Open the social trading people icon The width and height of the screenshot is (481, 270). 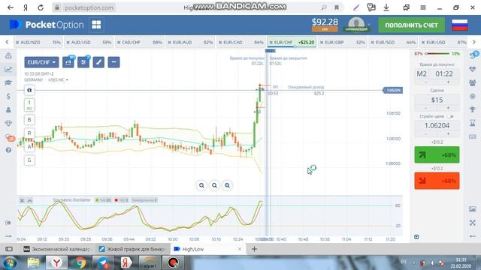473,82
